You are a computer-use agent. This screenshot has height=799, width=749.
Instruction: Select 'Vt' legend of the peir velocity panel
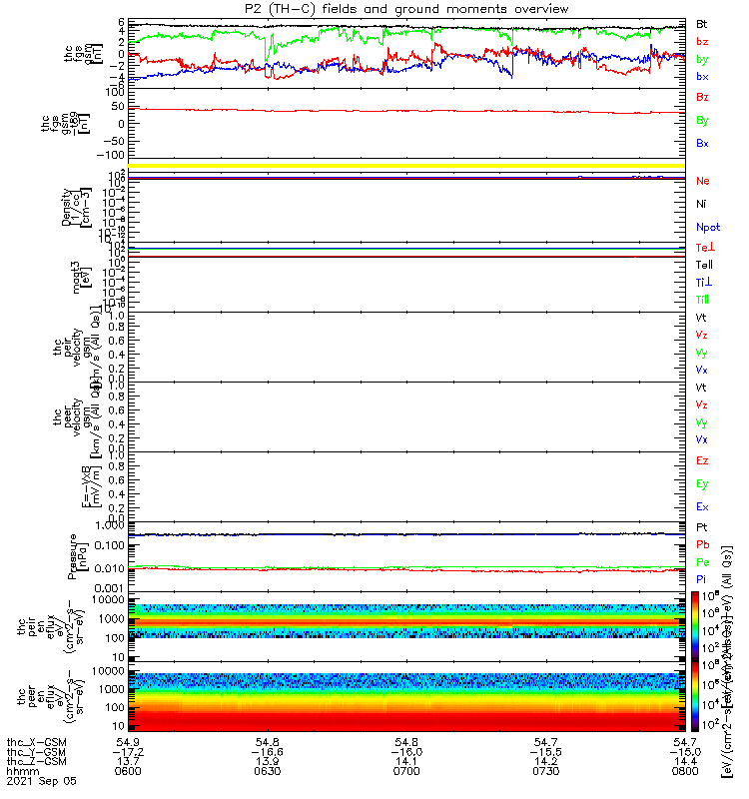701,318
